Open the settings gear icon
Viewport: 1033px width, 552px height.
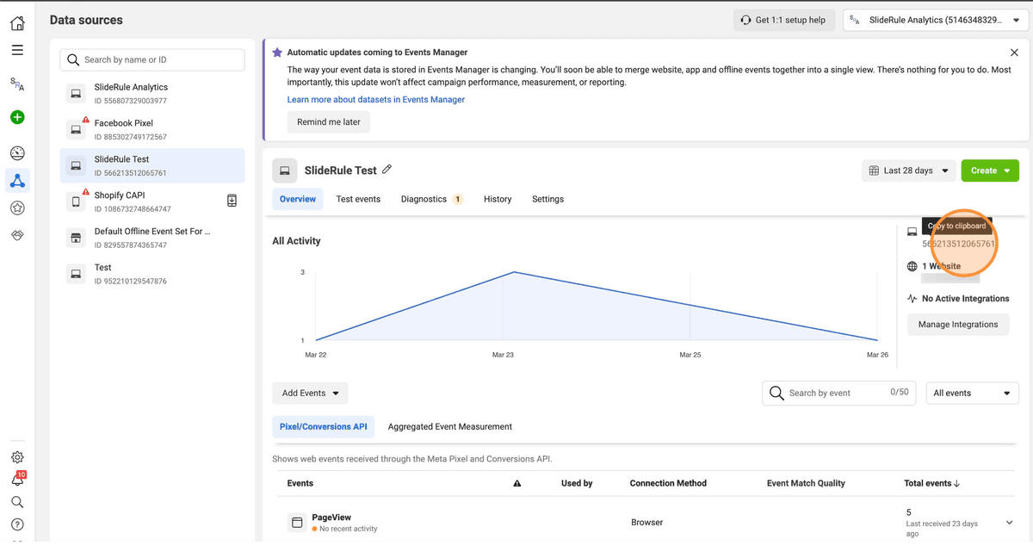17,457
